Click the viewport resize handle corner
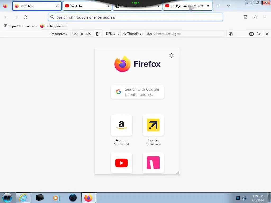Viewport: 271px width, 203px height. tap(178, 172)
